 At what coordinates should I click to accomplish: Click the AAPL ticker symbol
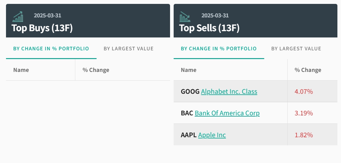click(189, 135)
